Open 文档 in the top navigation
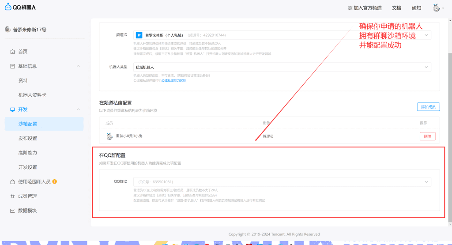 [x=396, y=8]
